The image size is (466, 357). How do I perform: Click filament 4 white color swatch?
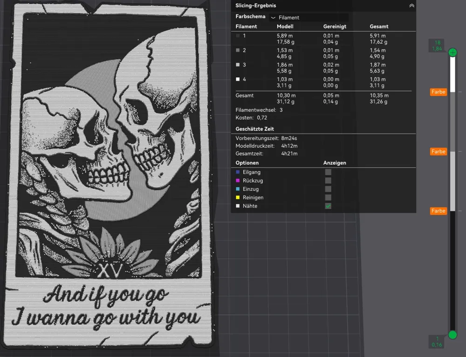pos(238,79)
